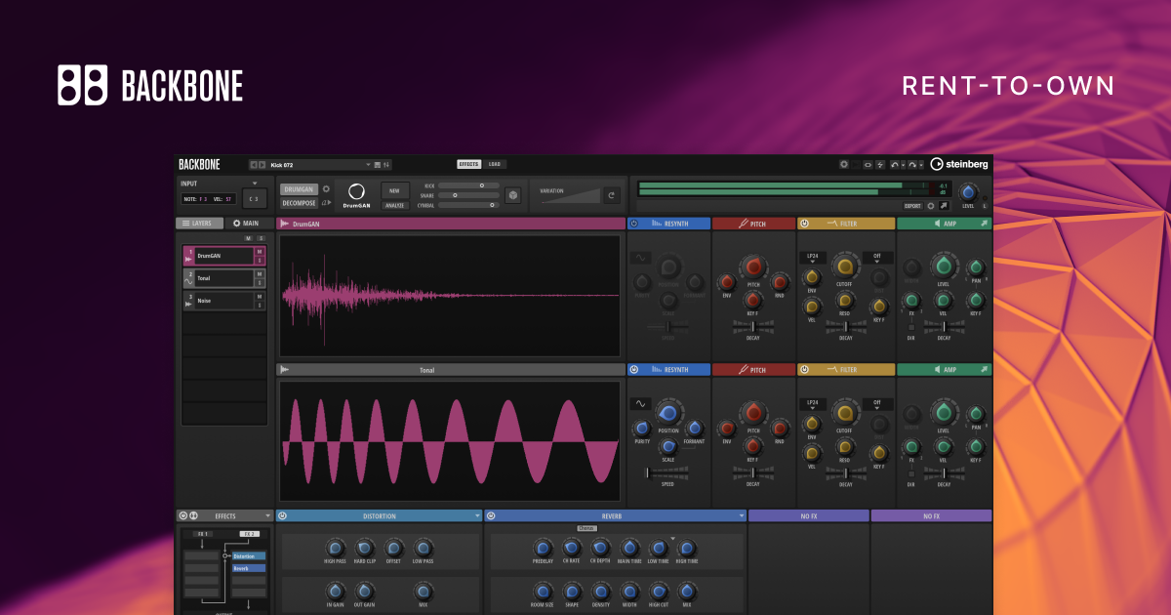The height and width of the screenshot is (615, 1171).
Task: Click the randomize dice cube icon
Action: 512,195
